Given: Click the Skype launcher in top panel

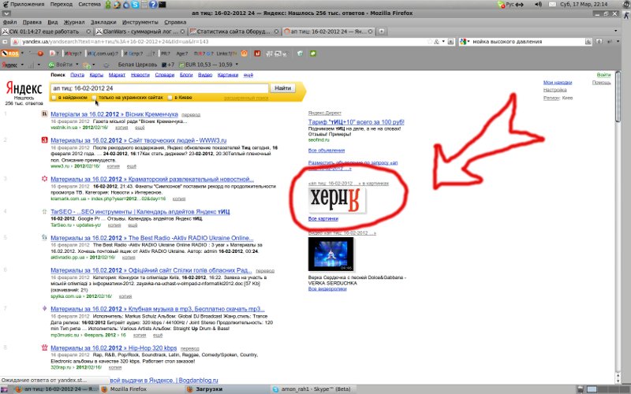Looking at the screenshot, I should [x=136, y=5].
